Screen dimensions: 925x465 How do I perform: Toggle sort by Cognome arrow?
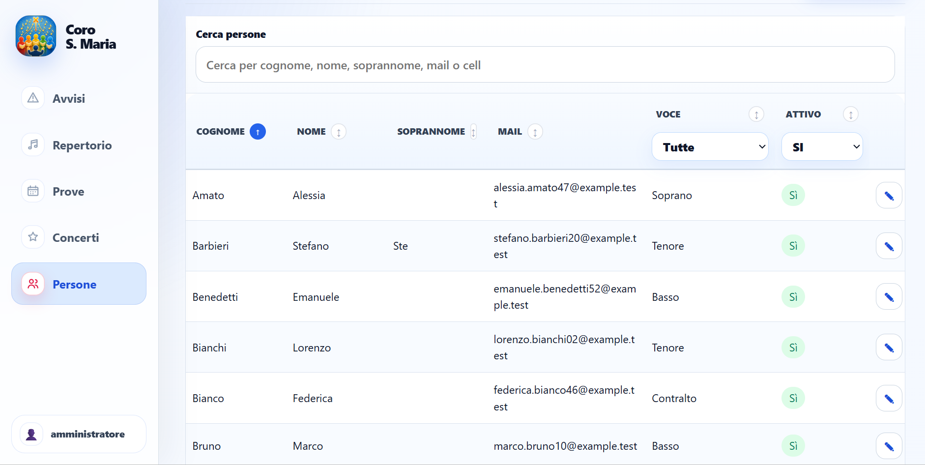258,132
